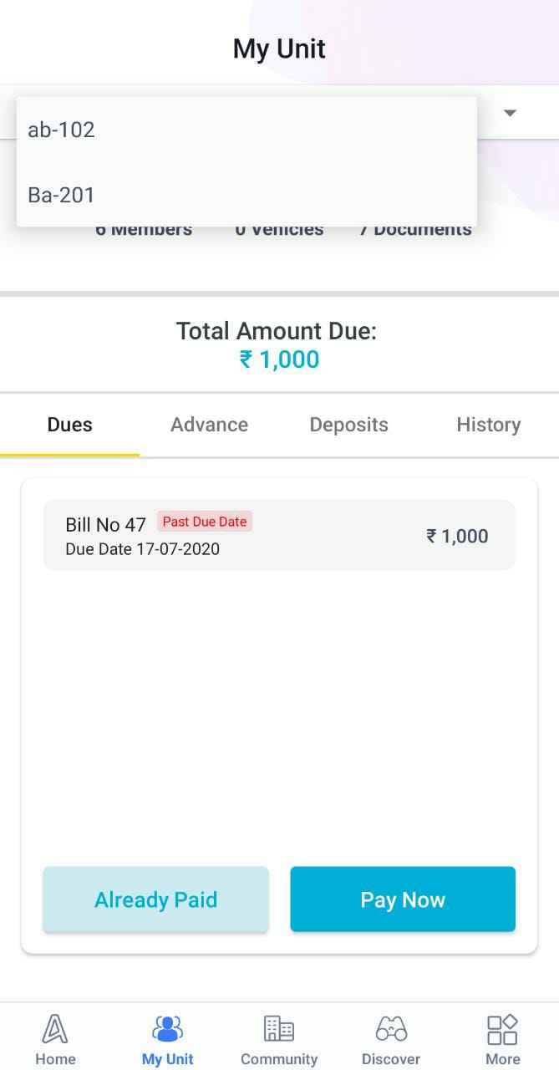The height and width of the screenshot is (1070, 559).
Task: Open the Community building icon
Action: pyautogui.click(x=279, y=1029)
